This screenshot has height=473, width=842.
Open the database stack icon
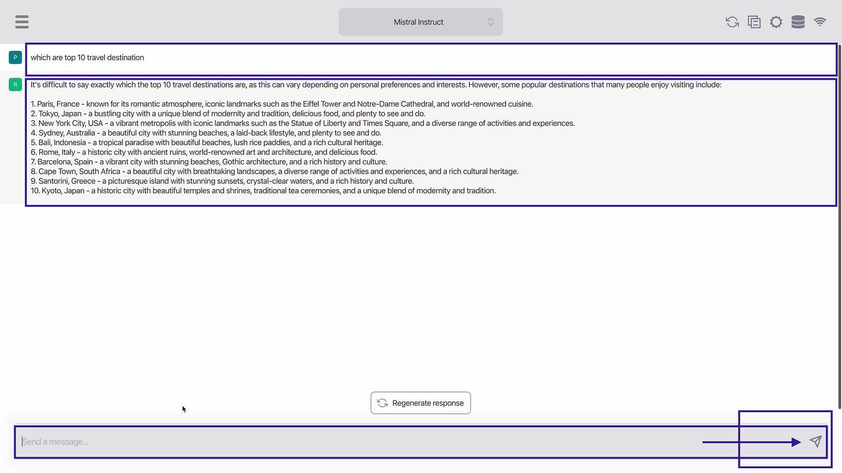tap(798, 22)
